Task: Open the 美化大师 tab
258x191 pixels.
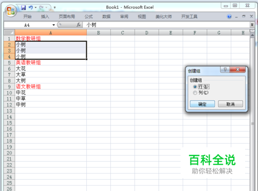Action: 164,16
